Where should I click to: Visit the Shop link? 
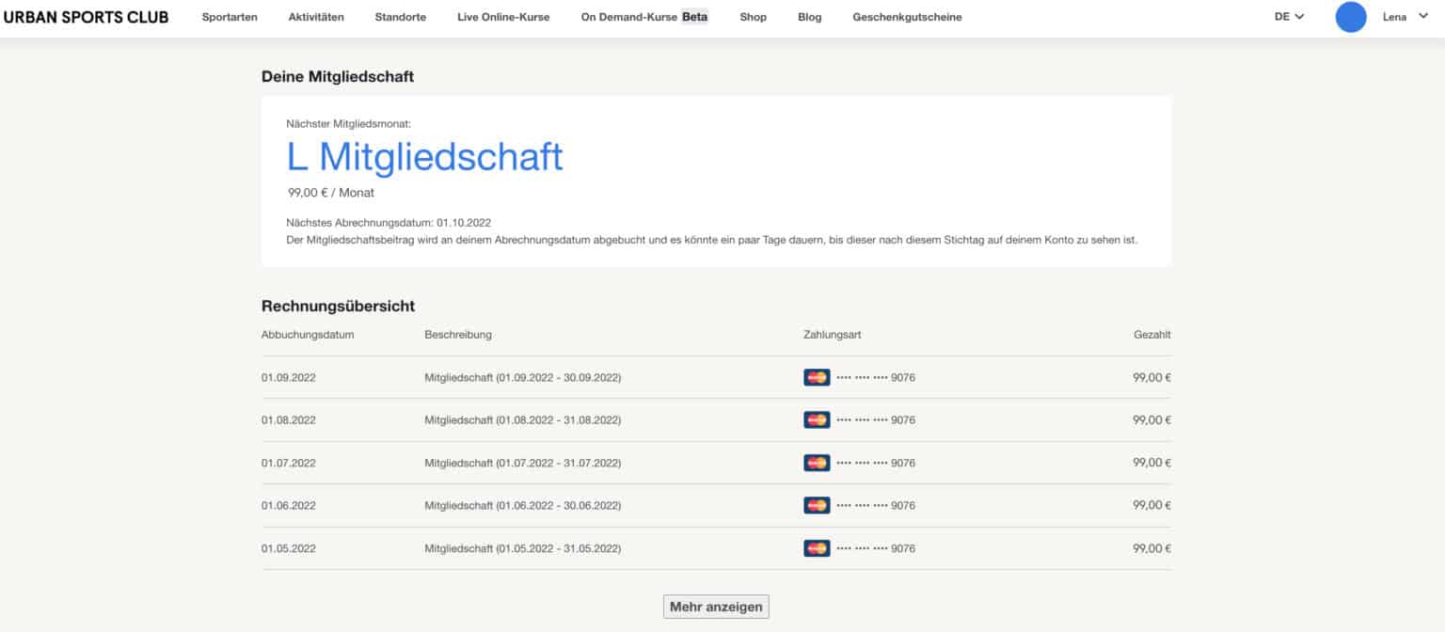pyautogui.click(x=753, y=17)
